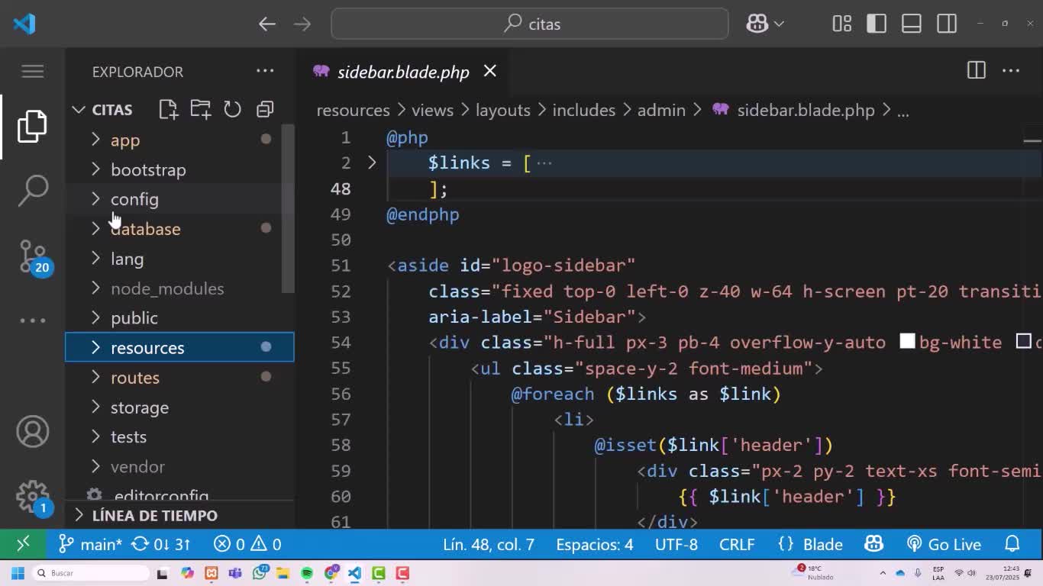Split the editor to the right

(976, 71)
